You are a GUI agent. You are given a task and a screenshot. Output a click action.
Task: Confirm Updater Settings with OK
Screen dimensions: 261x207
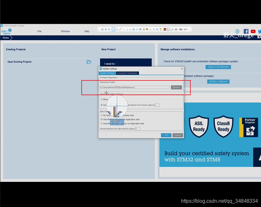click(x=166, y=135)
